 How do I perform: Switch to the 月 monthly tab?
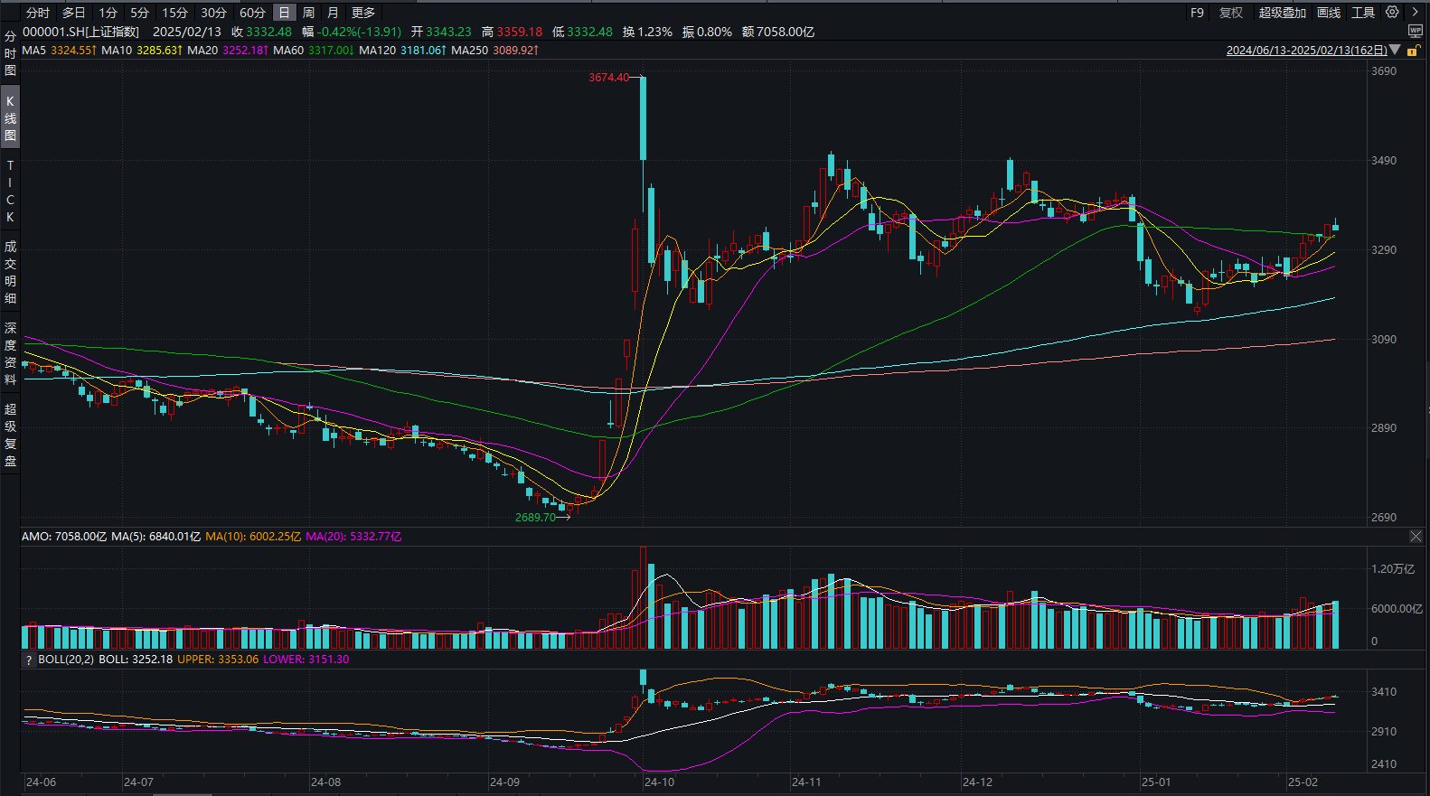pos(333,13)
